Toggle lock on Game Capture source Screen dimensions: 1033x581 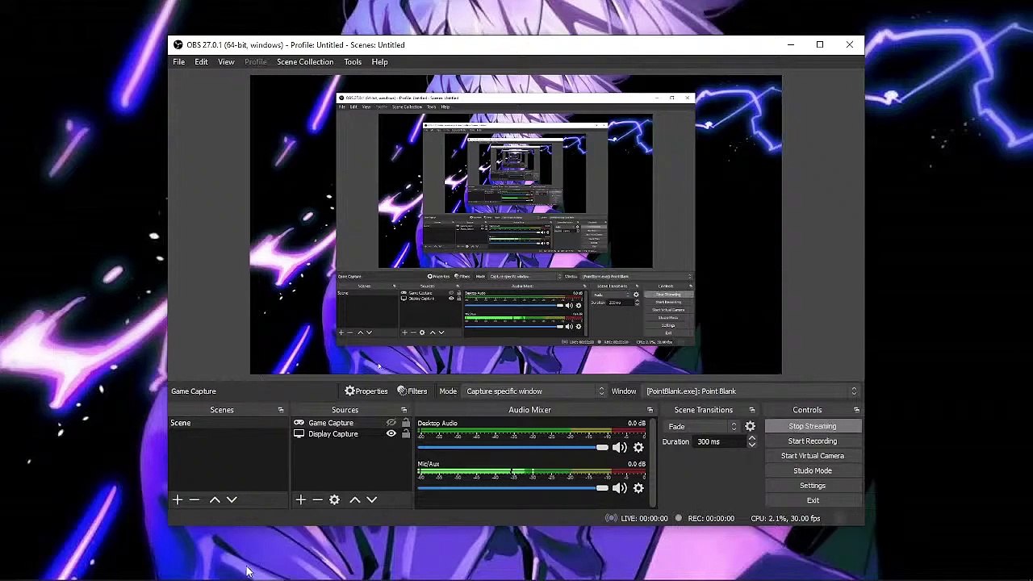[406, 423]
